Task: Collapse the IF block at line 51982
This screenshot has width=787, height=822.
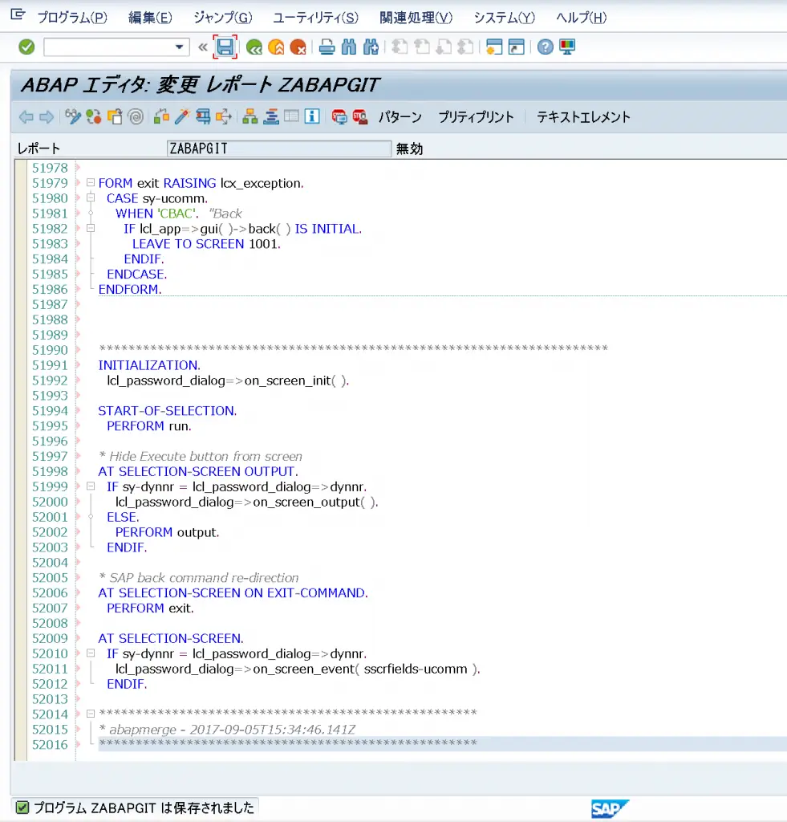Action: pos(91,228)
